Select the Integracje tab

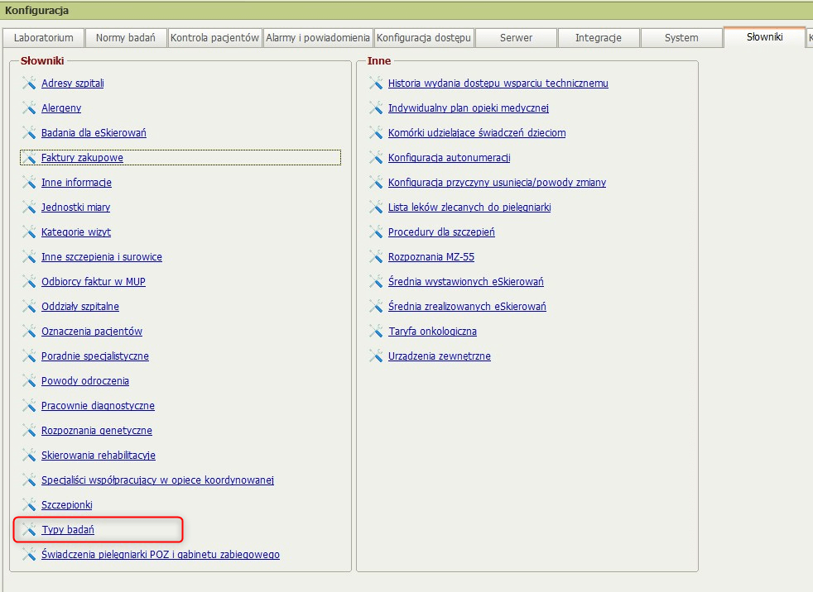[x=598, y=38]
